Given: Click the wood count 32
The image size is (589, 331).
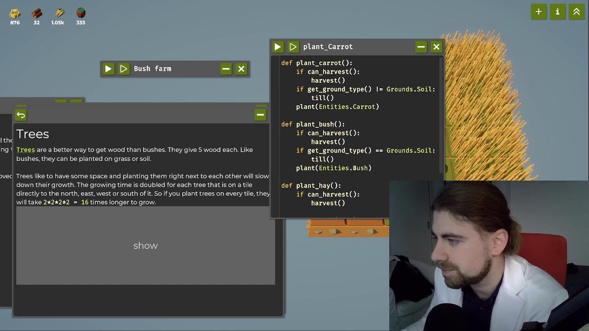Looking at the screenshot, I should 37,23.
